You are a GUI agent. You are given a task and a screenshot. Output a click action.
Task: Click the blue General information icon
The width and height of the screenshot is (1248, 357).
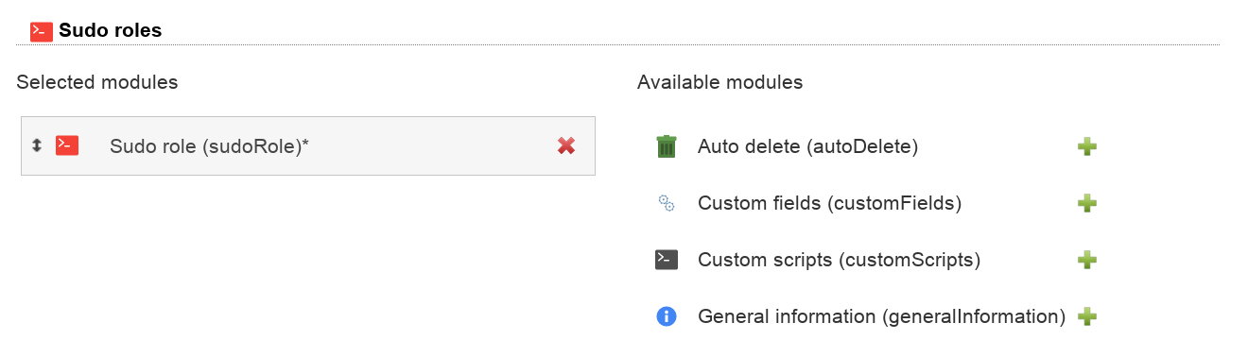[x=667, y=316]
